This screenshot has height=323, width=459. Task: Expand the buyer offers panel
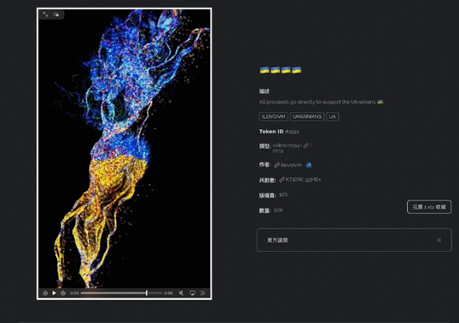tap(354, 240)
